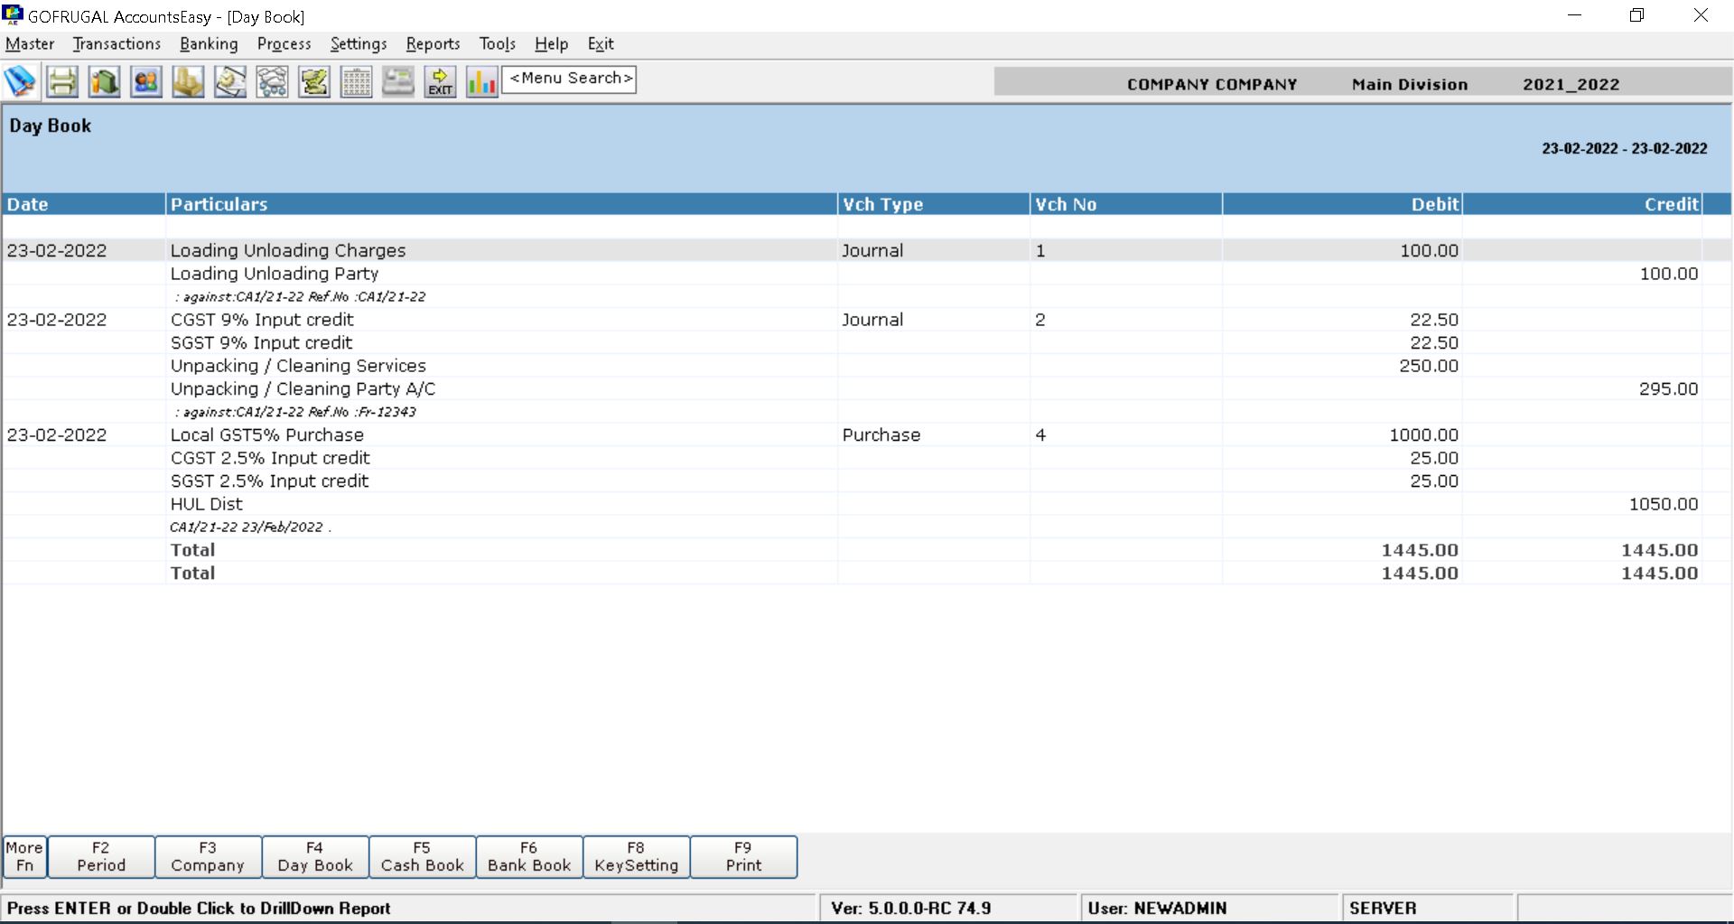Click the clouds toolbar icon

coord(272,81)
